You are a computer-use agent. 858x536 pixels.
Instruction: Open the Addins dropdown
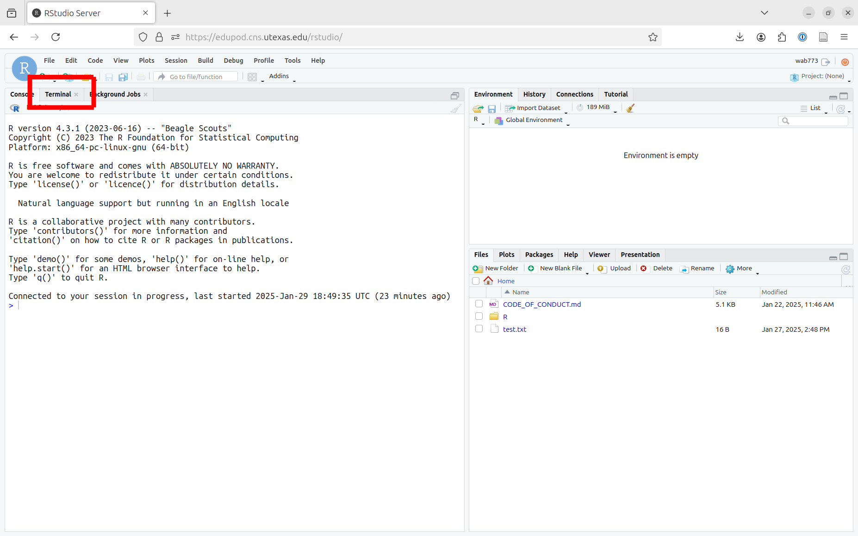282,76
